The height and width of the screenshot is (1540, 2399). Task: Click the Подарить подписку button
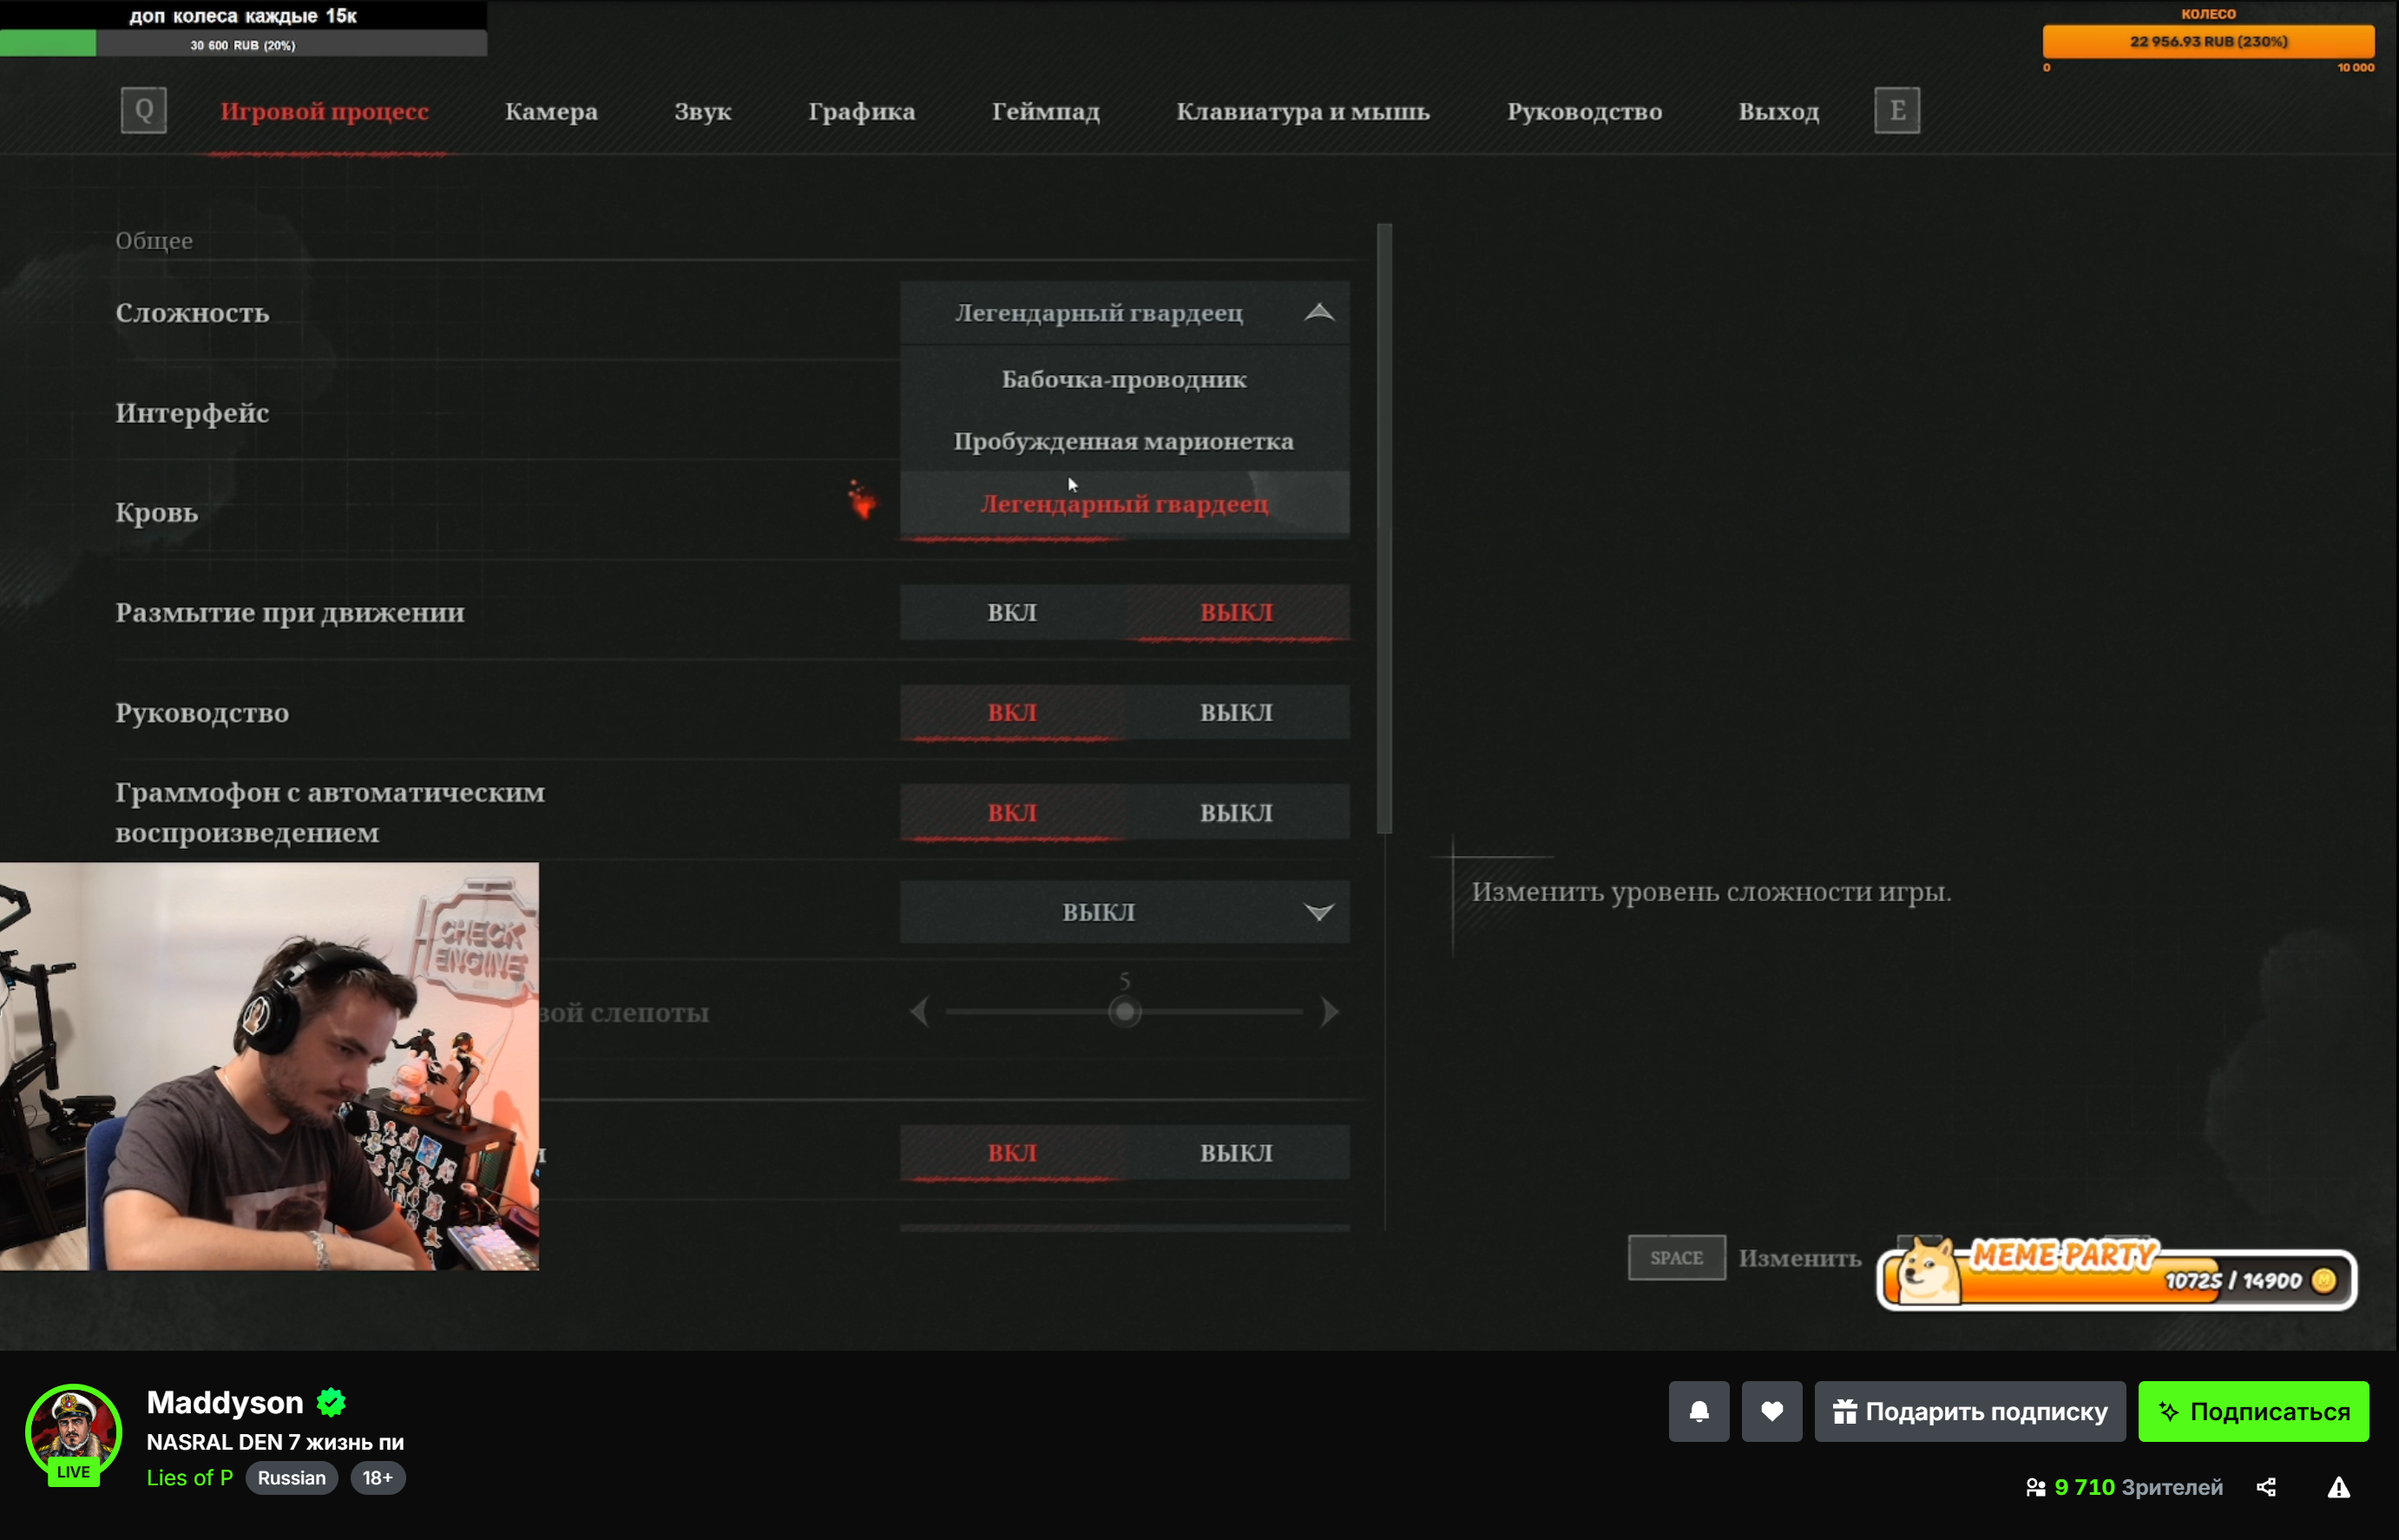tap(1969, 1411)
